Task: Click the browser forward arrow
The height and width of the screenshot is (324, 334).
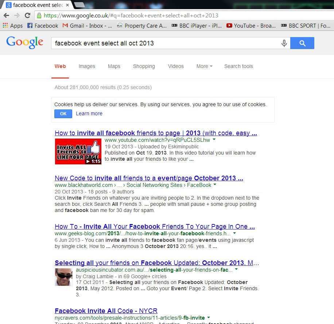Action: (17, 16)
